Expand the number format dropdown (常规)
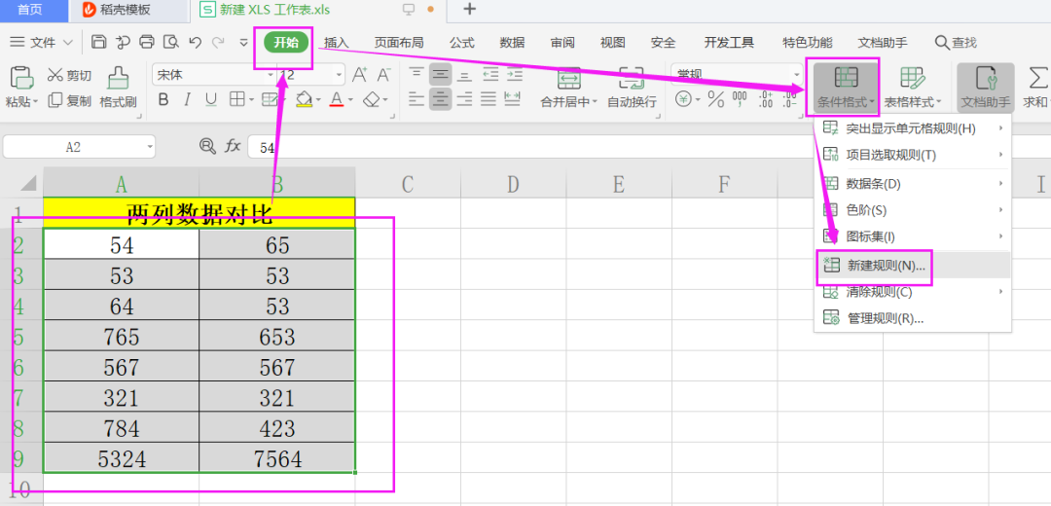Image resolution: width=1051 pixels, height=506 pixels. point(795,75)
